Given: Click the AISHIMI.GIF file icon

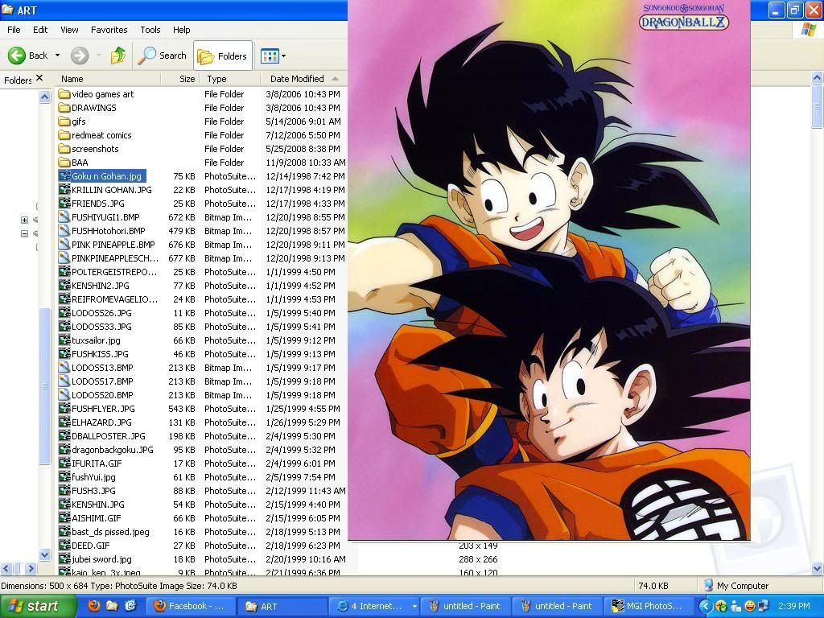Looking at the screenshot, I should click(x=64, y=517).
